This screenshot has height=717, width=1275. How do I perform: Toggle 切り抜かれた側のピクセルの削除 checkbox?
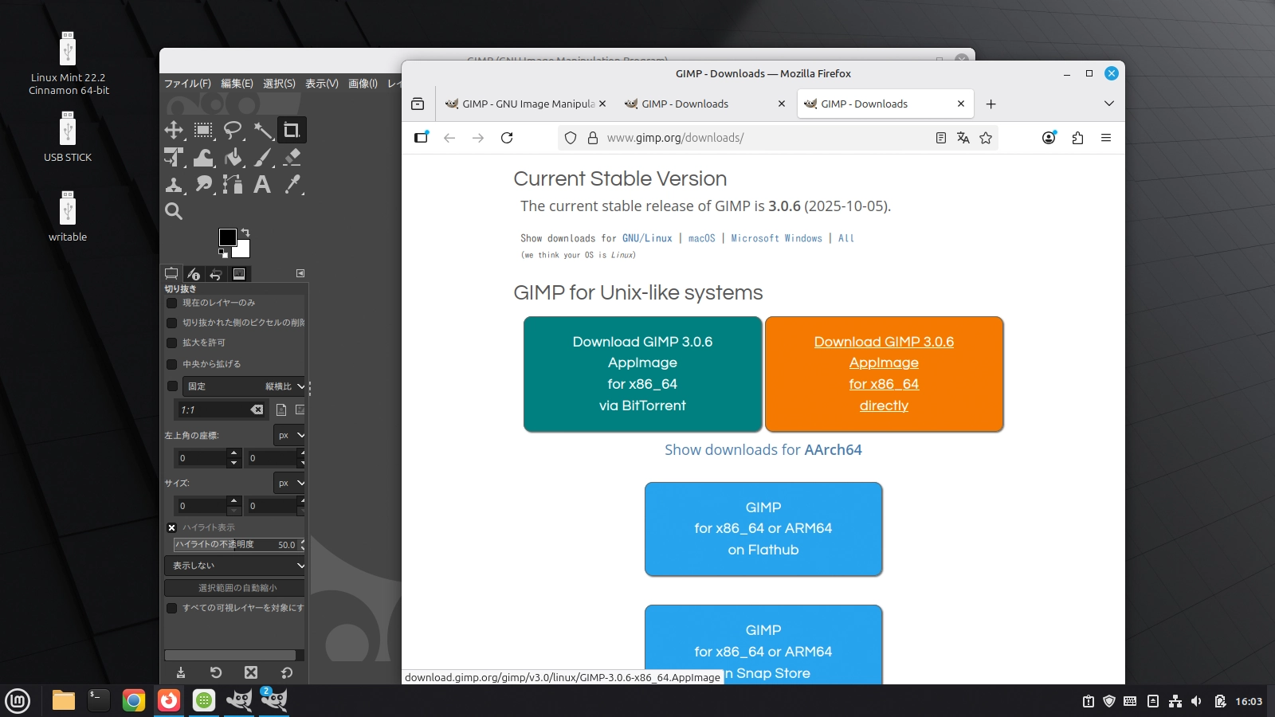point(171,323)
